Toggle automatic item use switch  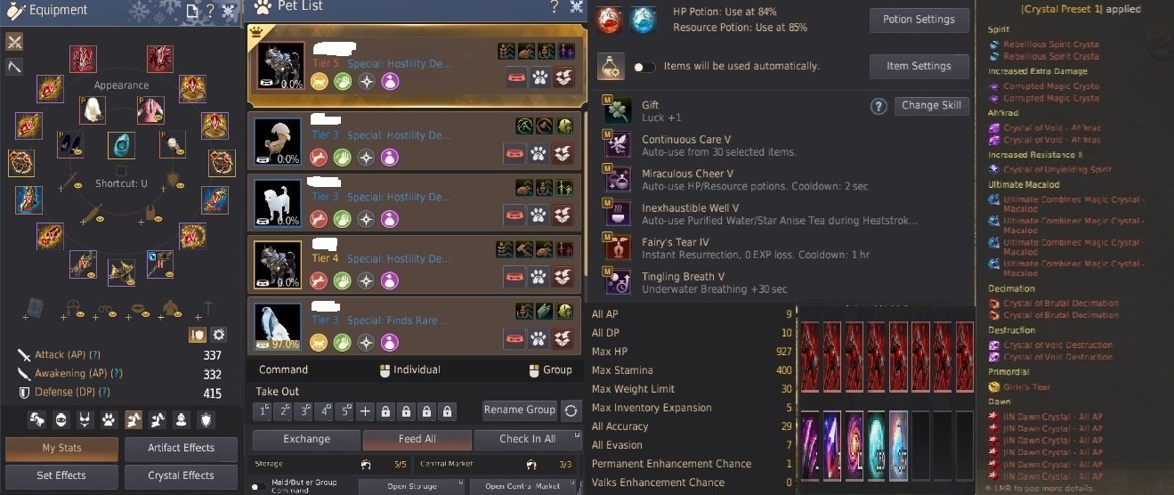pos(644,67)
